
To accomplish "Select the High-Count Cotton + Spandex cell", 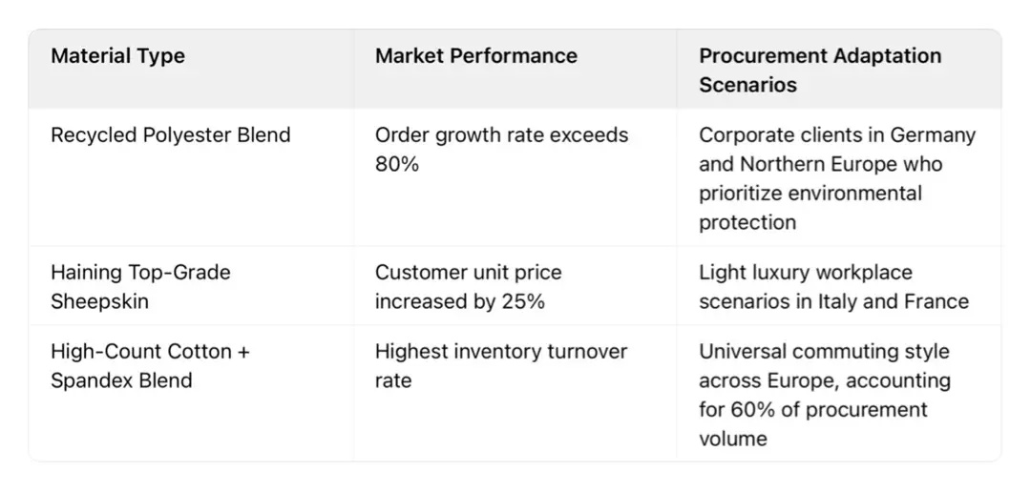I will pos(150,365).
